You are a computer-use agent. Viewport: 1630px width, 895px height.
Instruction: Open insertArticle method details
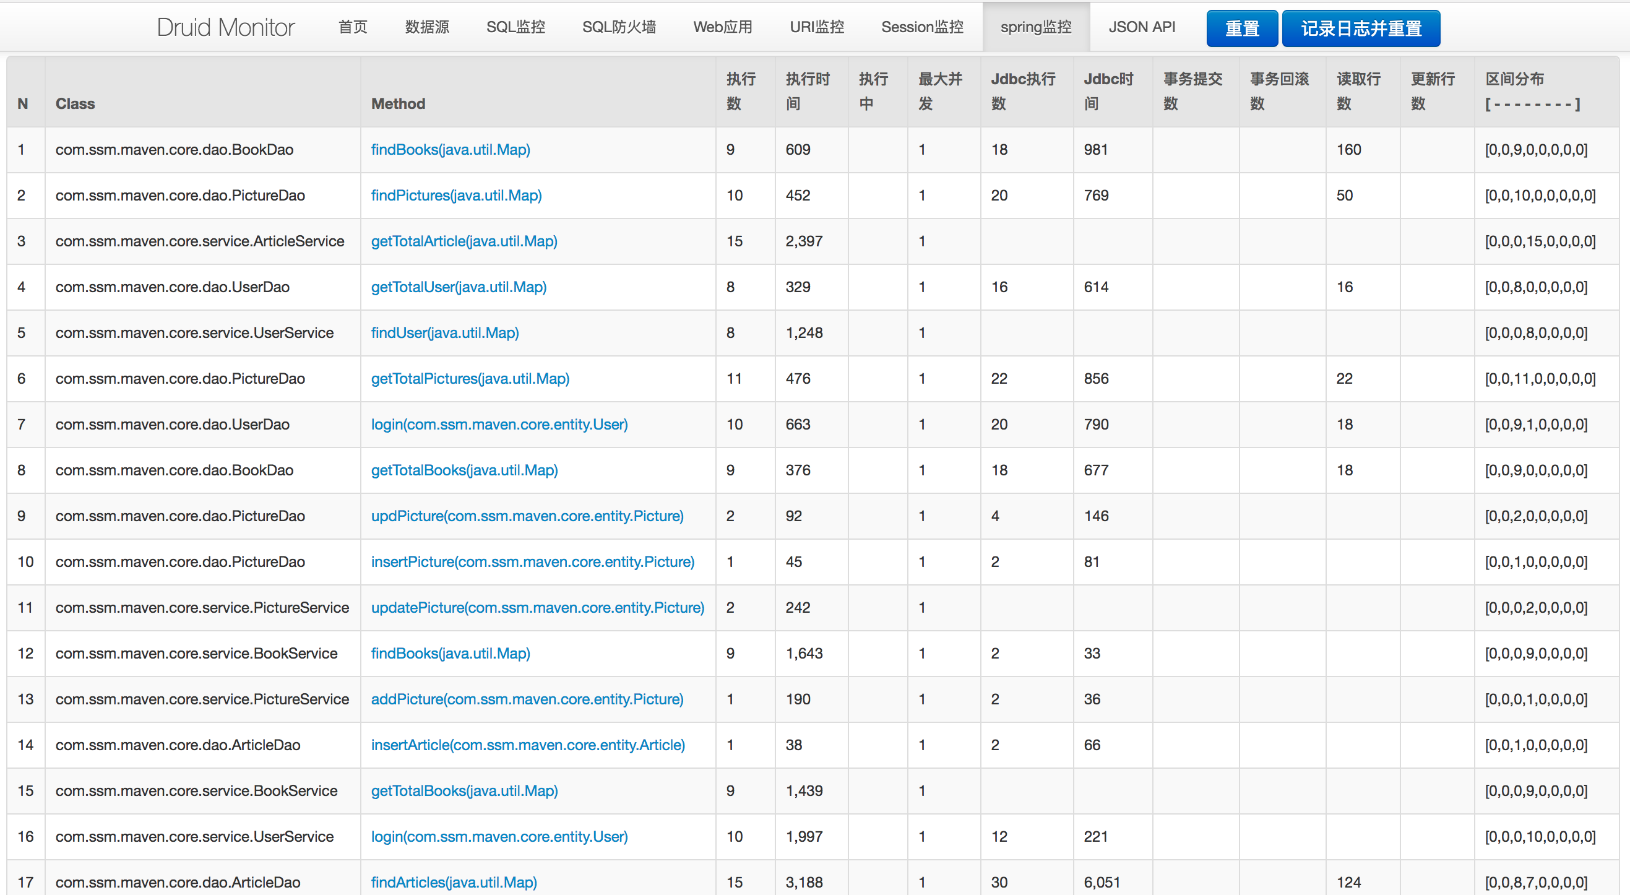528,745
